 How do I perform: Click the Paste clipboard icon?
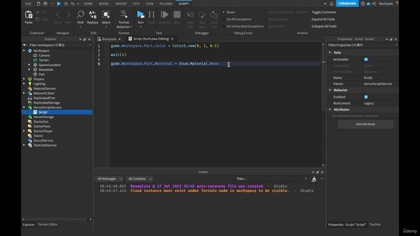[29, 14]
